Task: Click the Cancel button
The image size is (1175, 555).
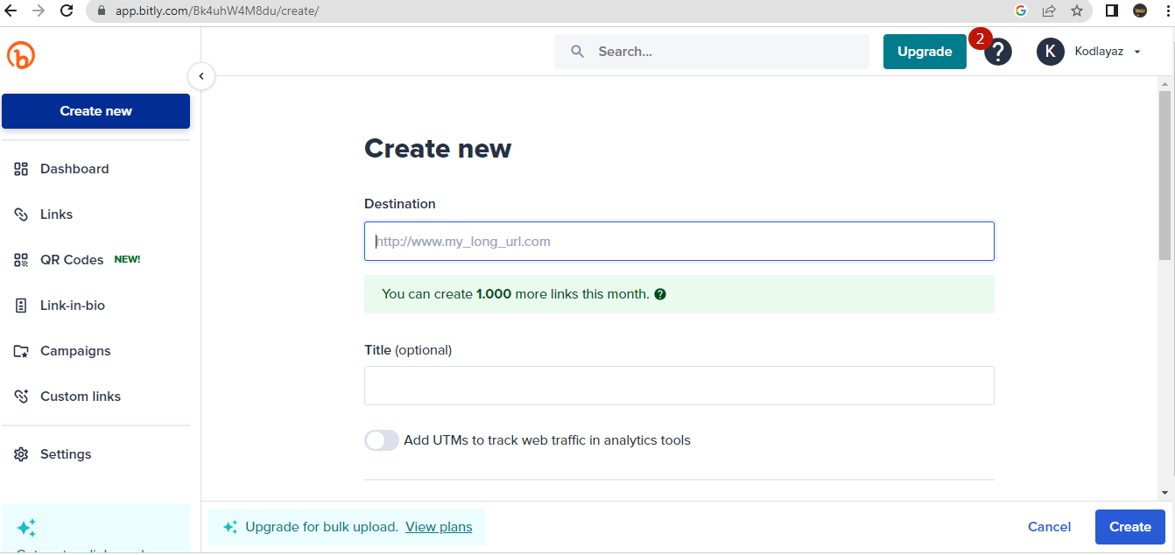Action: point(1049,527)
